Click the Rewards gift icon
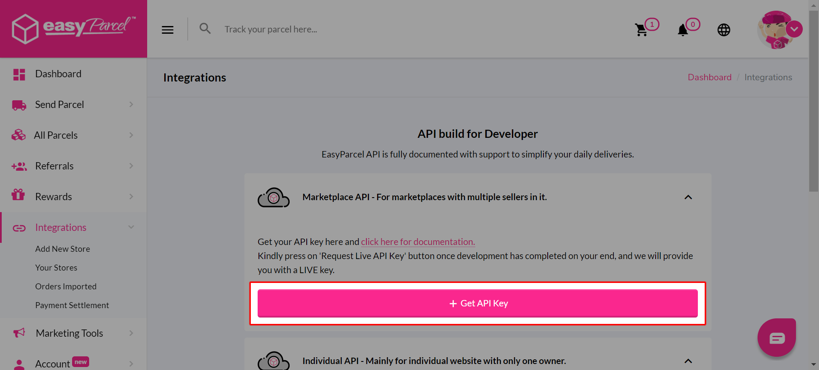This screenshot has width=819, height=370. point(18,195)
